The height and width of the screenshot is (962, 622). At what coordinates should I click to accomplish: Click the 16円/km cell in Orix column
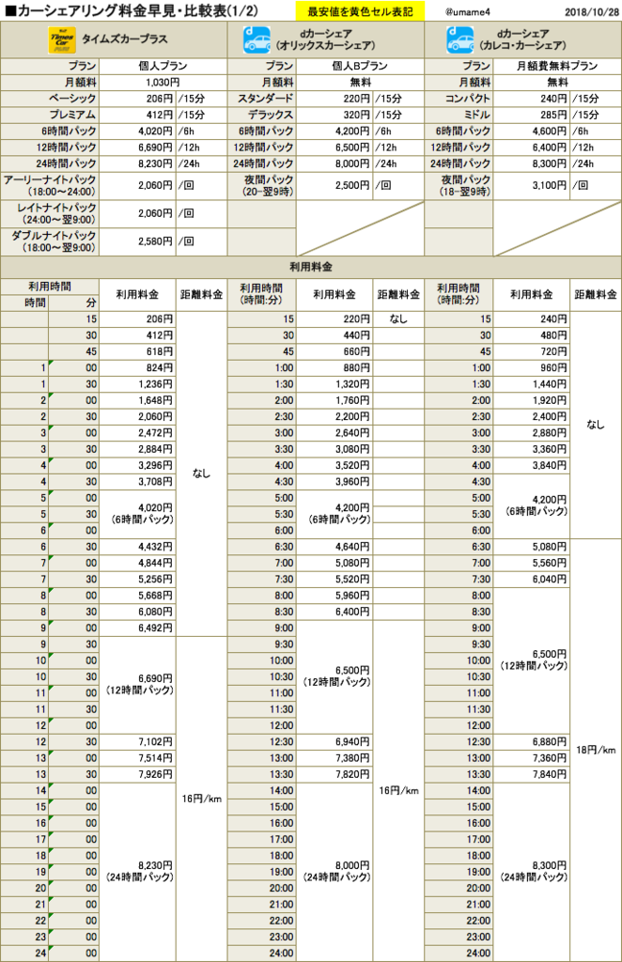pyautogui.click(x=398, y=791)
